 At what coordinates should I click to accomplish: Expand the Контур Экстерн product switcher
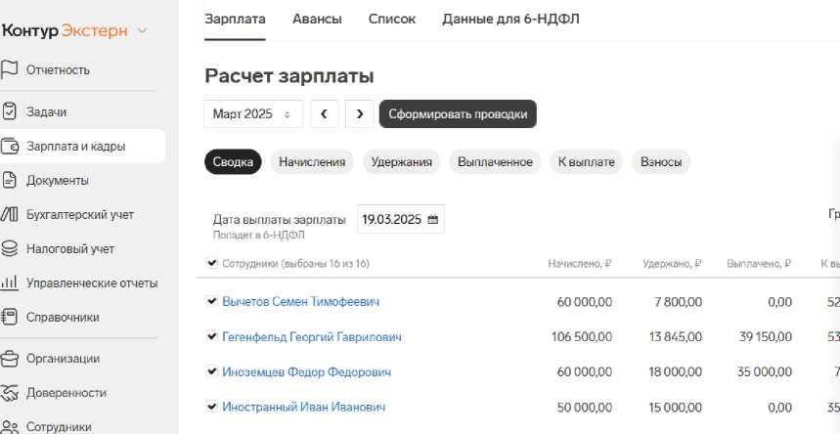click(143, 30)
